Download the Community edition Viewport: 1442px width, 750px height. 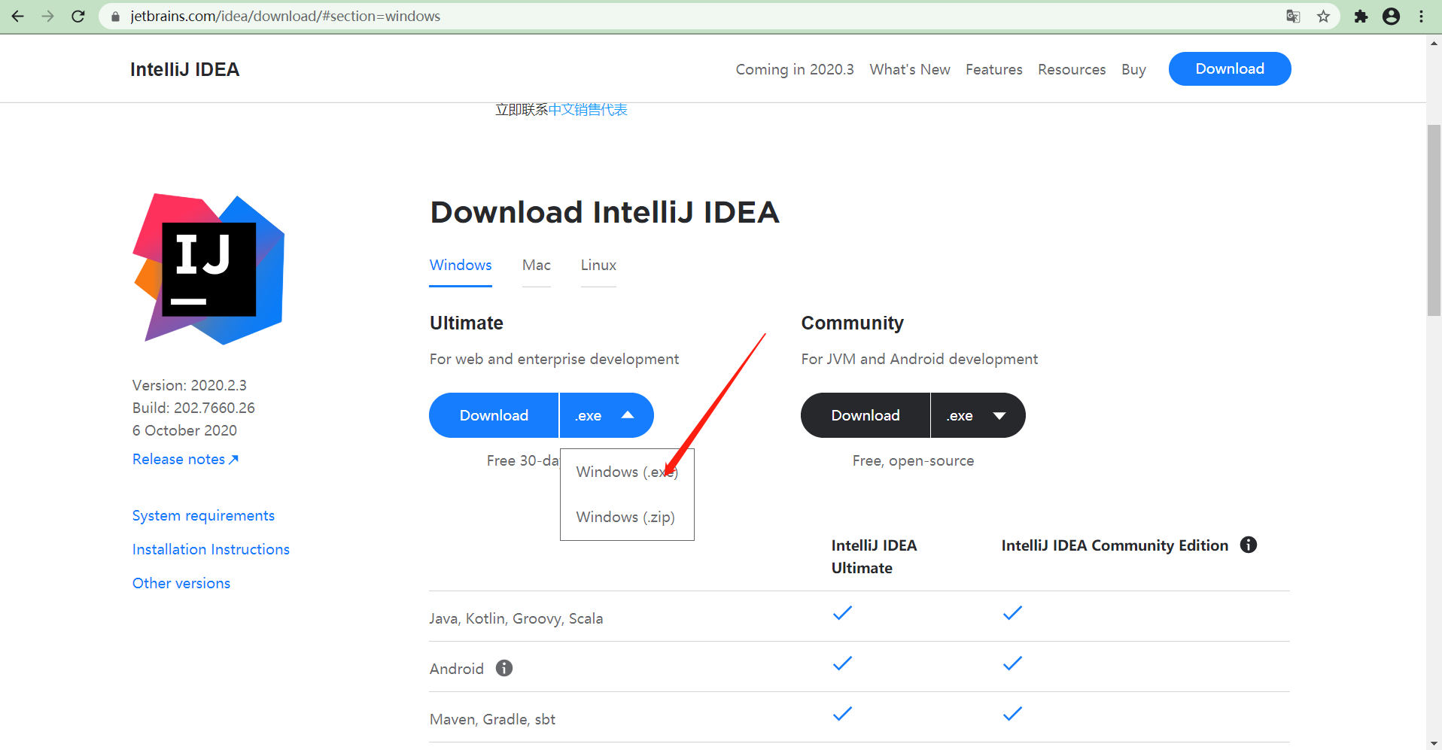click(866, 415)
